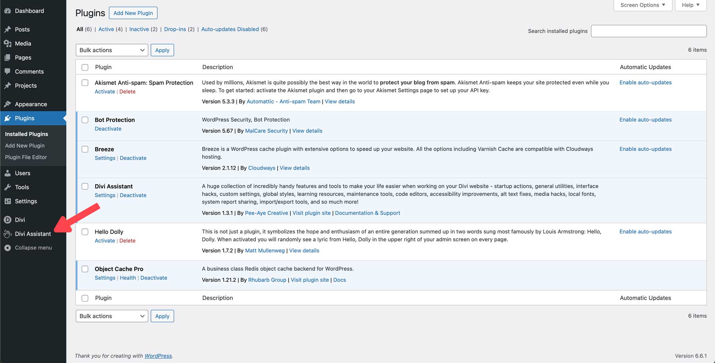Image resolution: width=715 pixels, height=363 pixels.
Task: Check the Akismet Anti-spam plugin checkbox
Action: coord(85,82)
